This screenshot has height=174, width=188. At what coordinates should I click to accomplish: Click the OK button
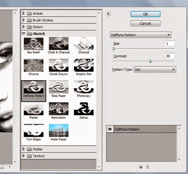[146, 14]
